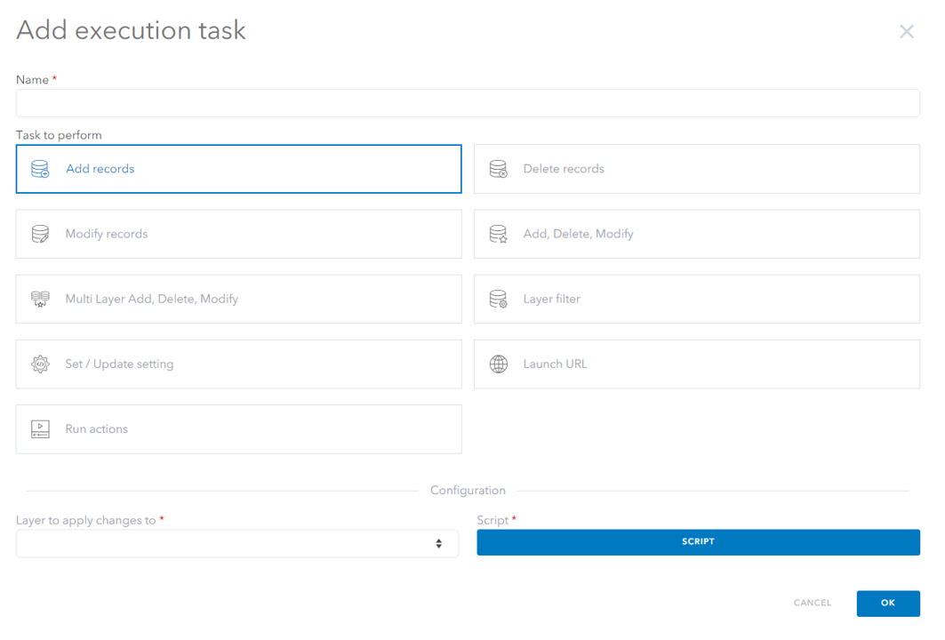Click the Delete records icon
945x640 pixels.
498,169
